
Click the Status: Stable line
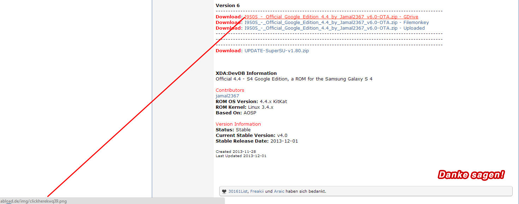tap(233, 130)
